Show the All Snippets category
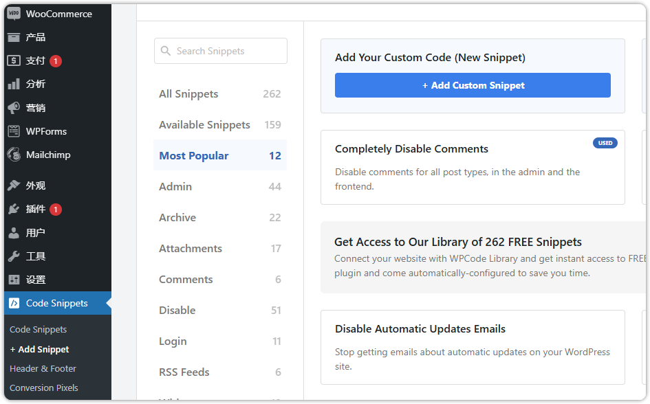650x404 pixels. point(220,94)
